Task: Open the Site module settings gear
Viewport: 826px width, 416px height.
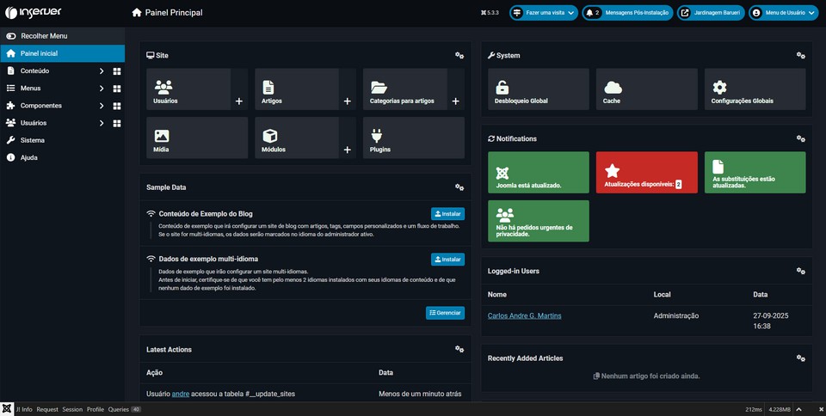Action: (459, 56)
